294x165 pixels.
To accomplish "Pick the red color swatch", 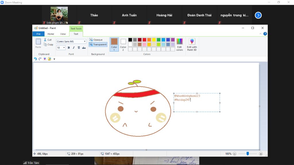I will click(144, 40).
